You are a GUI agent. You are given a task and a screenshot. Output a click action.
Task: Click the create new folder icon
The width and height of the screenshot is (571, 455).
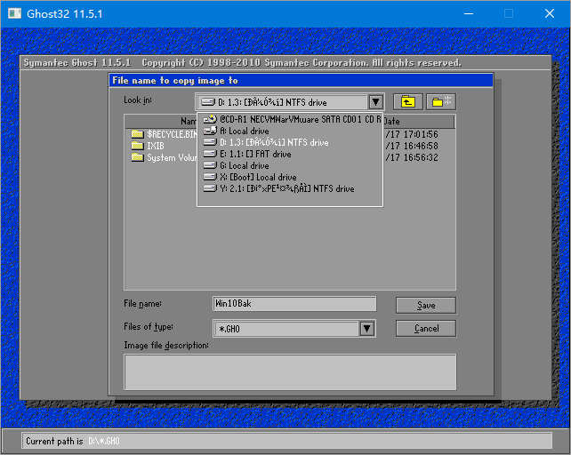pos(441,102)
